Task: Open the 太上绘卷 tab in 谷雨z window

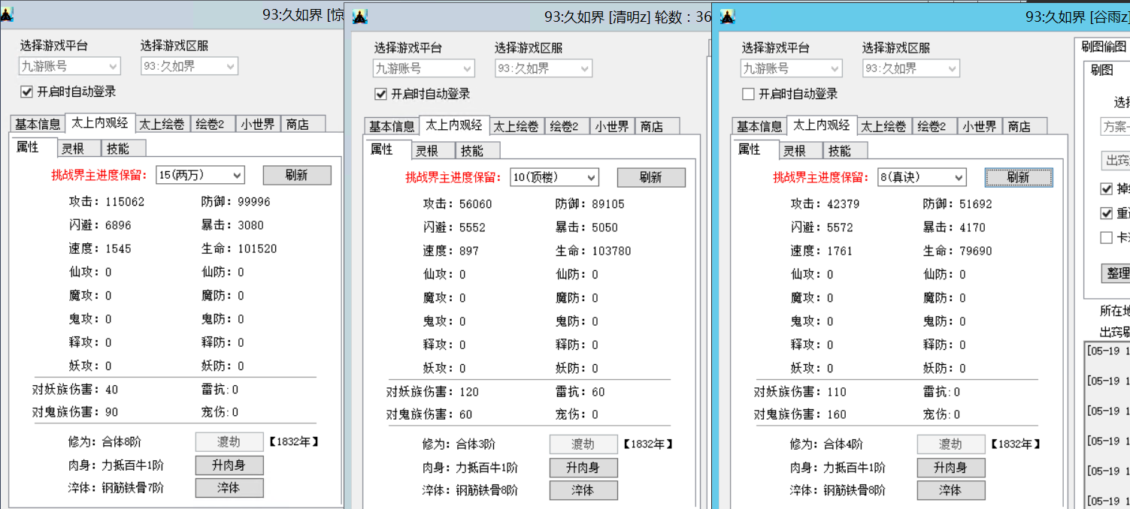Action: [883, 126]
